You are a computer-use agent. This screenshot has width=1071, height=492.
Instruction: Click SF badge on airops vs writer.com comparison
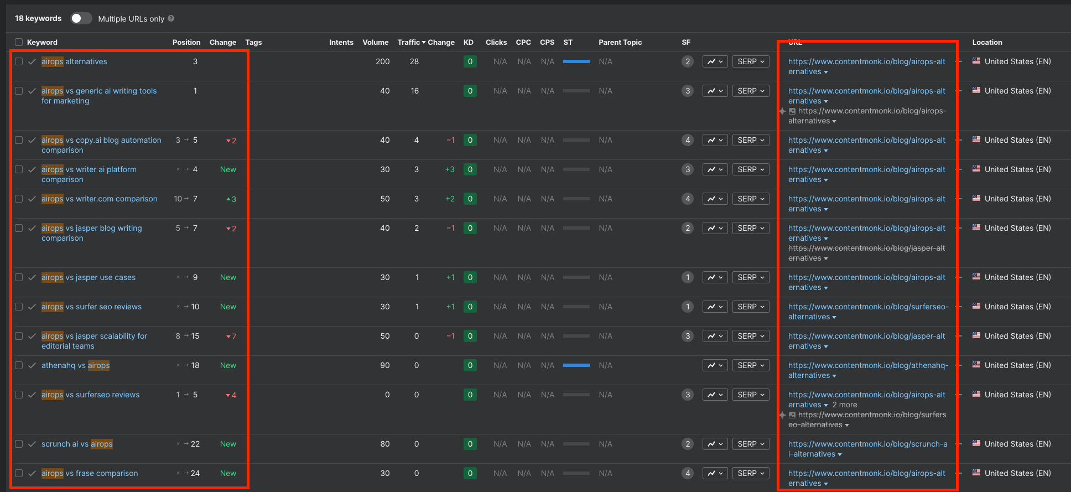(x=687, y=199)
